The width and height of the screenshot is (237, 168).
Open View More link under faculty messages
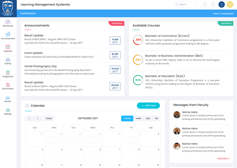click(x=224, y=159)
